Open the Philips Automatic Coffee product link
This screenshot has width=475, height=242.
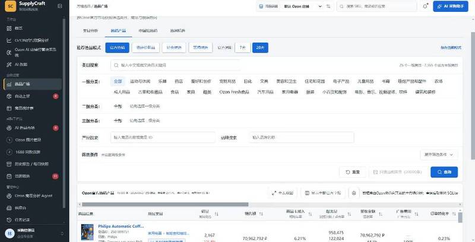pos(121,226)
